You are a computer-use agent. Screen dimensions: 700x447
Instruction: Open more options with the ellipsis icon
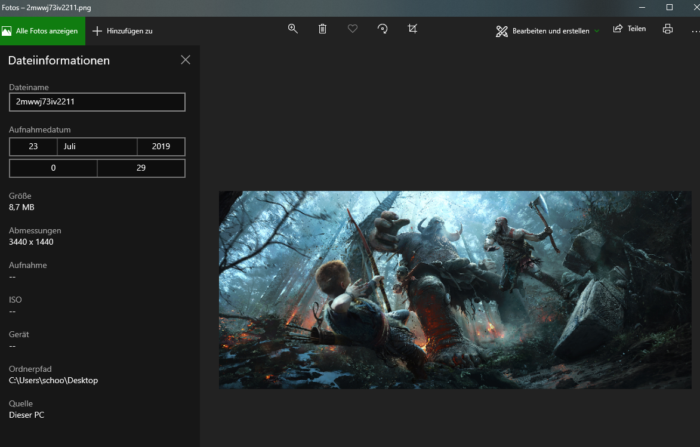click(695, 28)
